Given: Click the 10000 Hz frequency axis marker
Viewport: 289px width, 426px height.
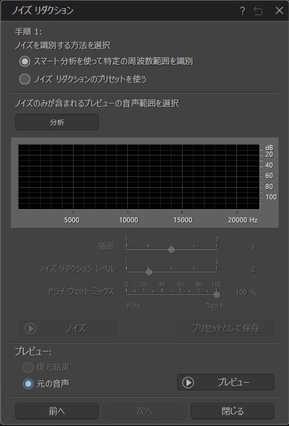Looking at the screenshot, I should 128,220.
